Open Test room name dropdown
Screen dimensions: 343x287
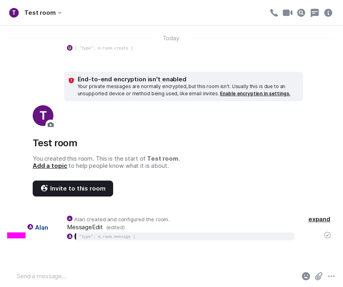[43, 13]
